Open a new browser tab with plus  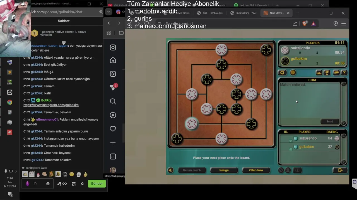(298, 13)
